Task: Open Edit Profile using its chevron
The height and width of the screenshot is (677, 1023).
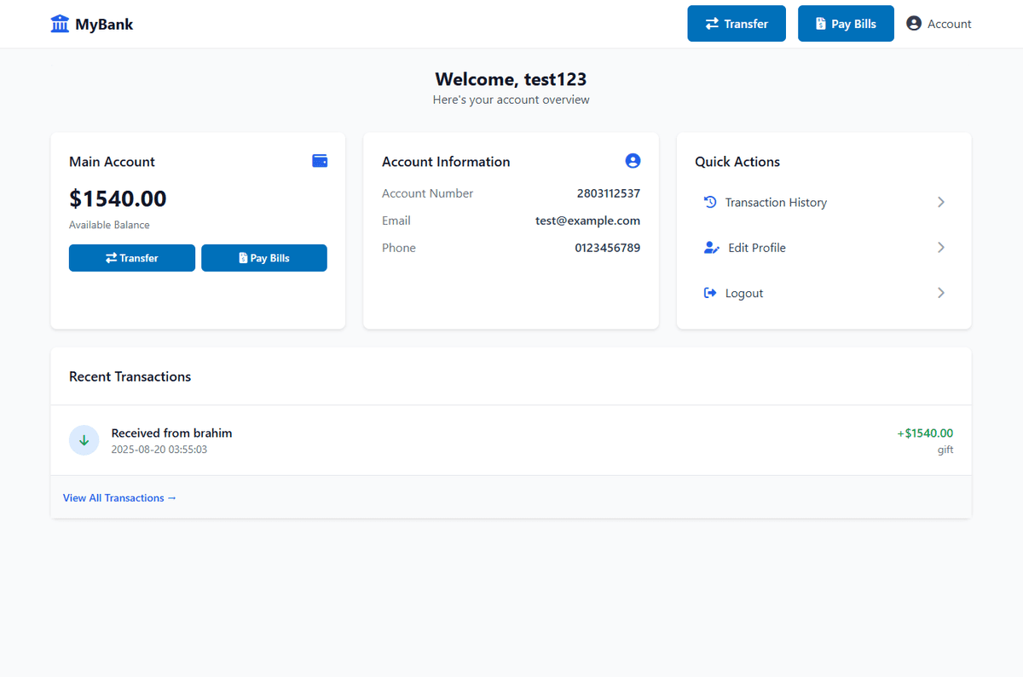Action: (x=940, y=247)
